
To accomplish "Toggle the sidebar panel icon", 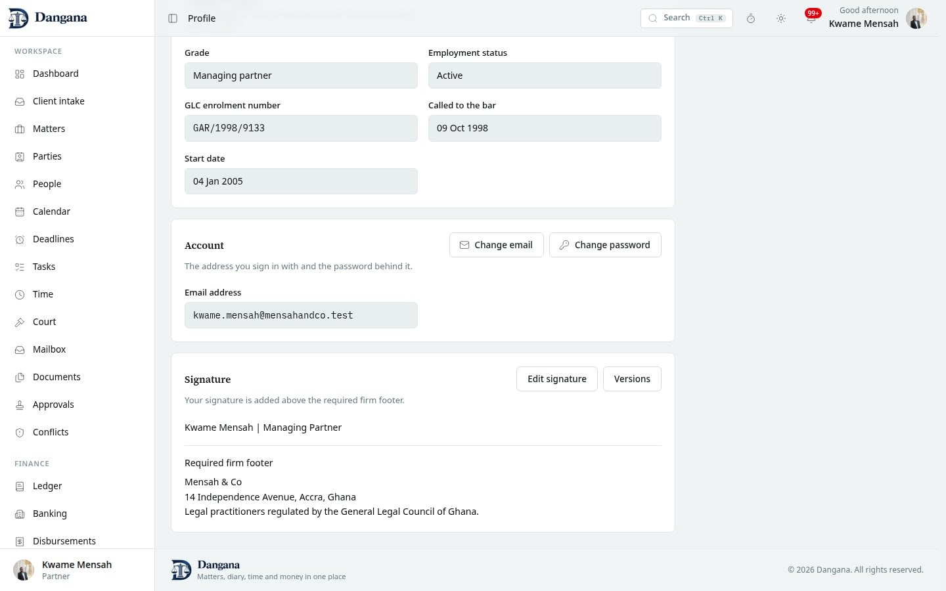I will tap(173, 18).
